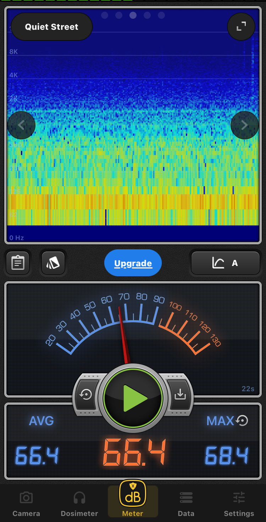Tap the analog decibel gauge needle
266x522 pixels.
pos(124,333)
